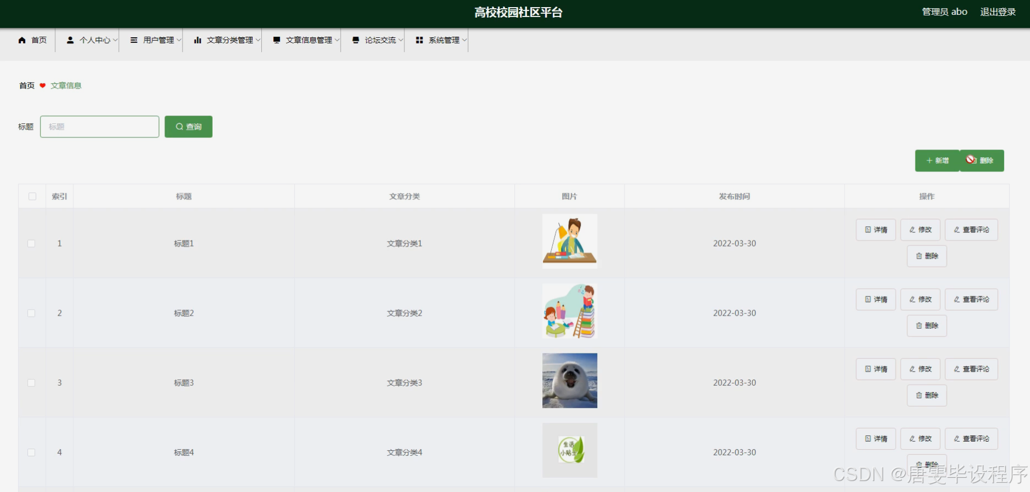Check the checkbox for row 标题2
This screenshot has height=492, width=1030.
[31, 313]
